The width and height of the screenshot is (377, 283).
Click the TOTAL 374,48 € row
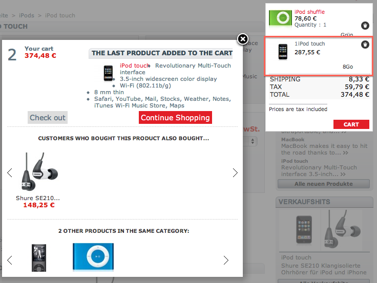[x=319, y=94]
